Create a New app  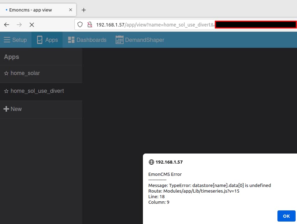[x=41, y=109]
